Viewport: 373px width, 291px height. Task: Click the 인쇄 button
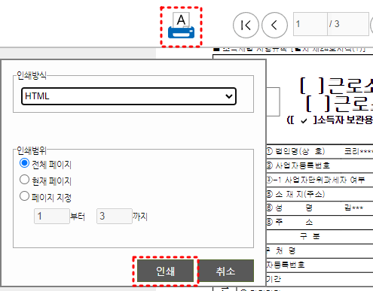(x=166, y=271)
